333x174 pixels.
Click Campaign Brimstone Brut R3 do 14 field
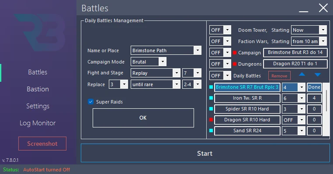coord(295,53)
